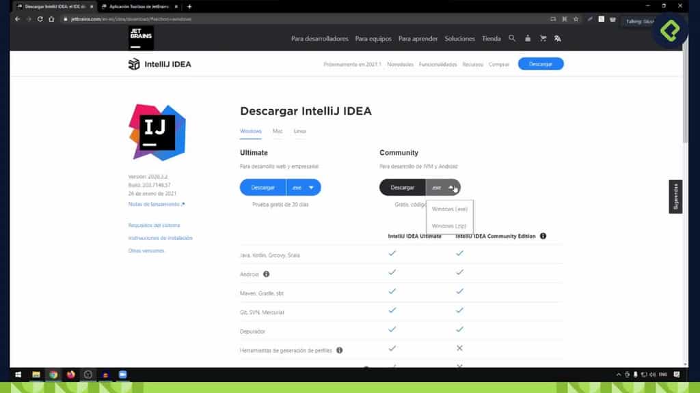700x393 pixels.
Task: Reload the page with the refresh icon
Action: pos(40,19)
